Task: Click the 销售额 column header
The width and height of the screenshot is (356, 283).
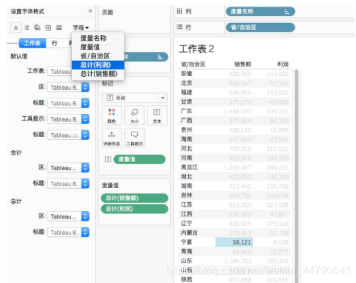Action: tap(243, 64)
